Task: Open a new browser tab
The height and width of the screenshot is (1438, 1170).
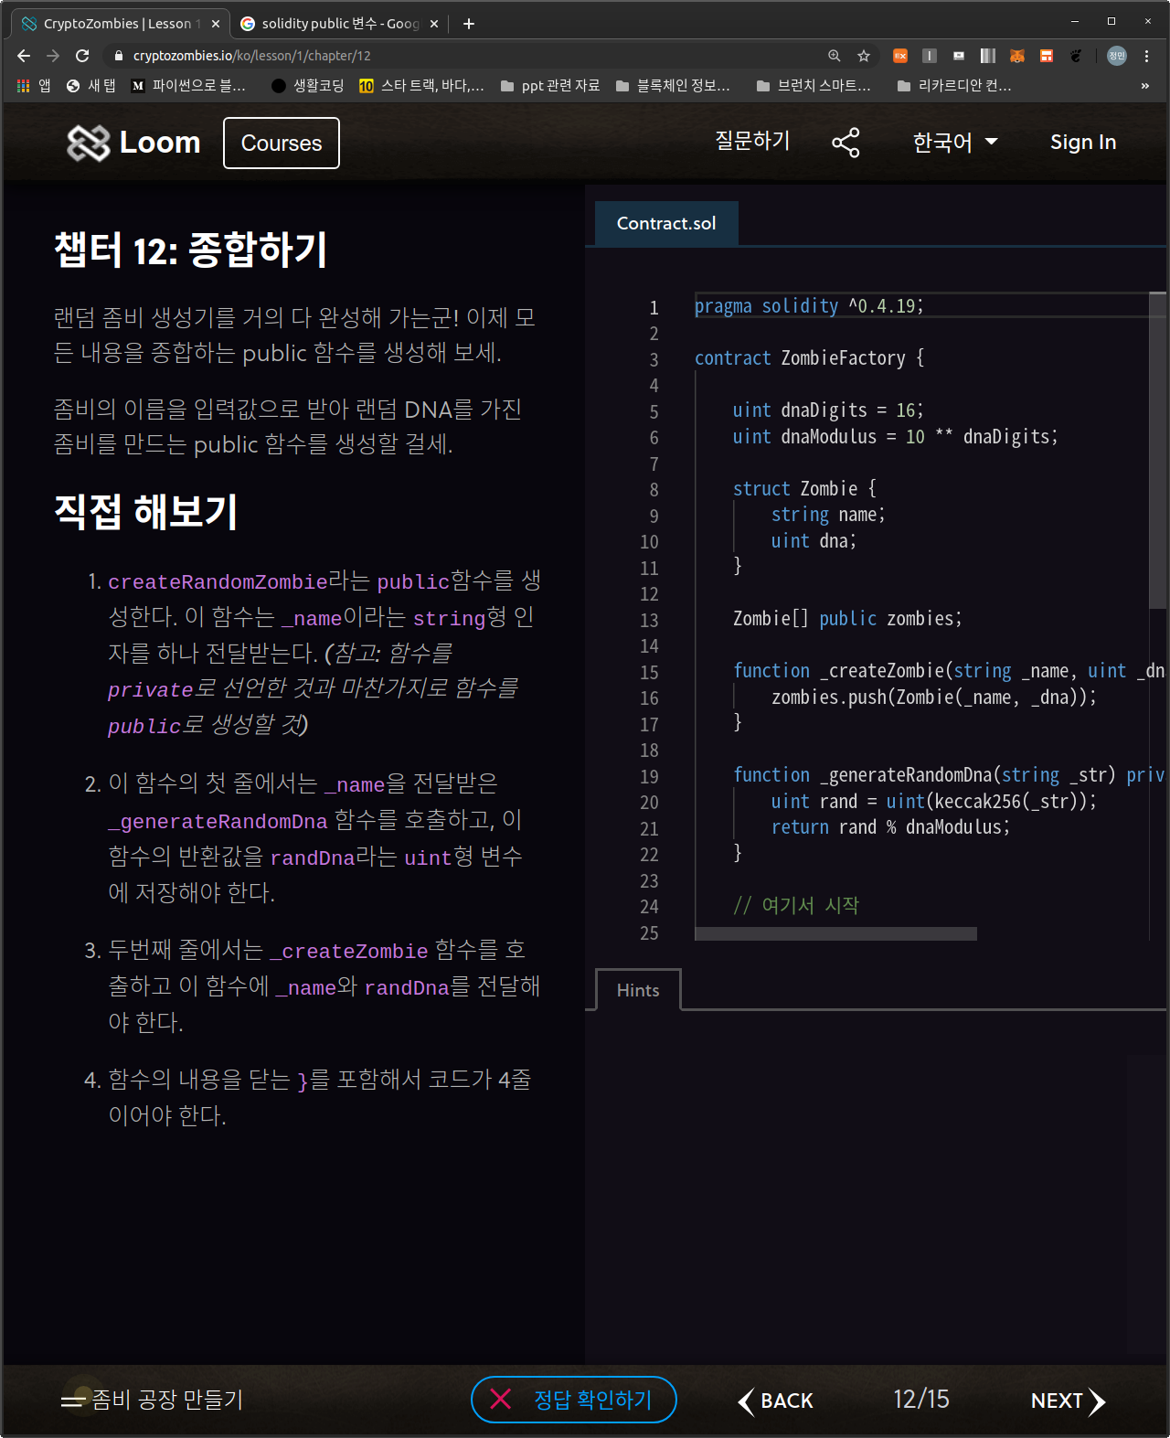Action: coord(469,24)
